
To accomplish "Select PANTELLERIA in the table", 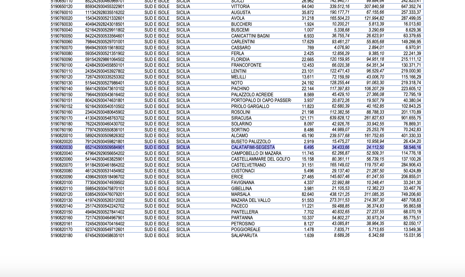I will pyautogui.click(x=244, y=212).
